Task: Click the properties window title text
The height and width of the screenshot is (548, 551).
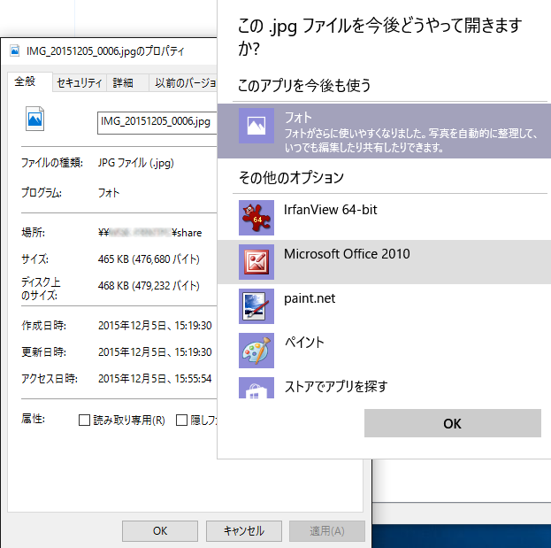Action: pyautogui.click(x=105, y=51)
